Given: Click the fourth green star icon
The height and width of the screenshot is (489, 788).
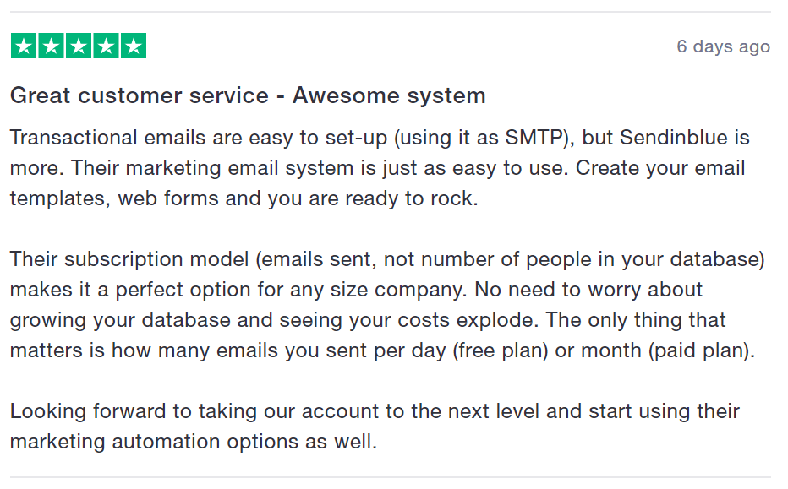Looking at the screenshot, I should click(106, 46).
